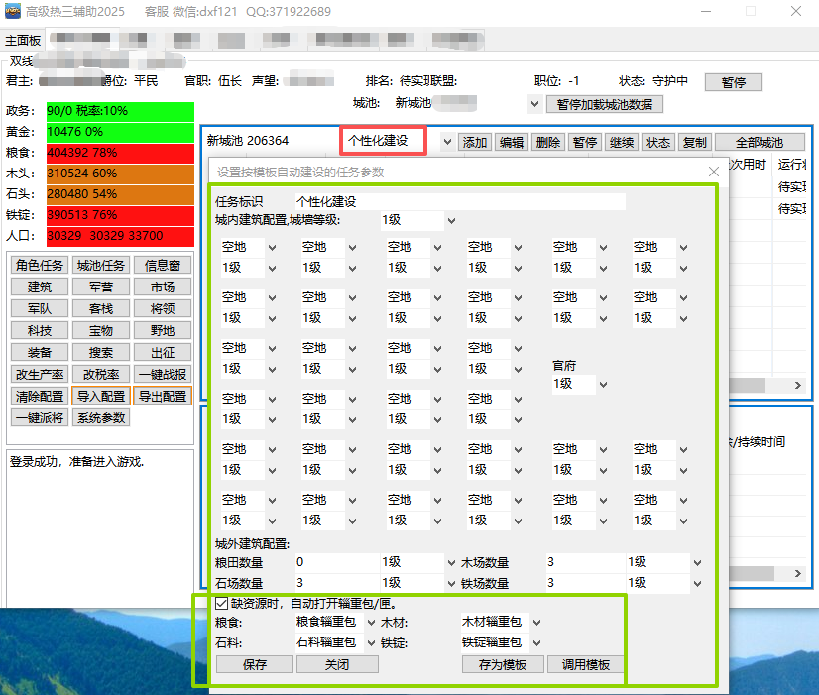The image size is (819, 695).
Task: Click the 保存 button in dialog
Action: 255,665
